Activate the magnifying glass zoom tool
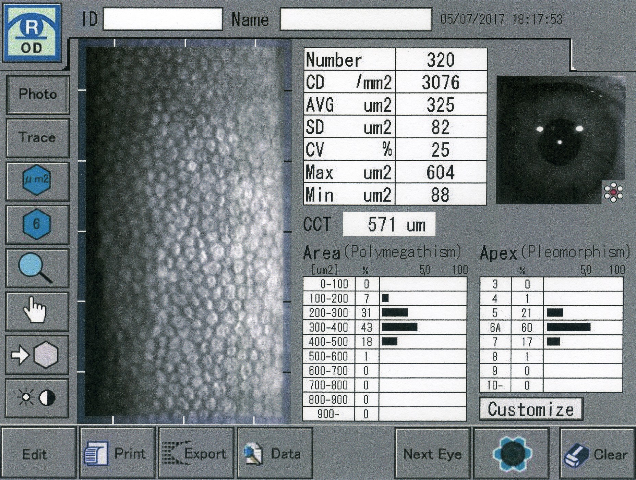The height and width of the screenshot is (480, 636). click(x=37, y=268)
